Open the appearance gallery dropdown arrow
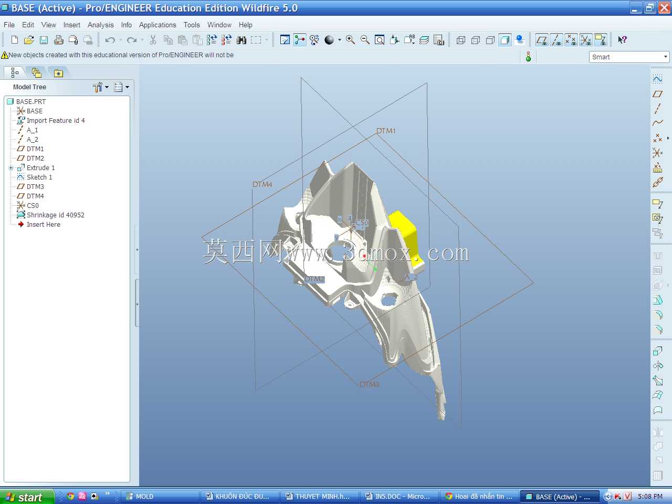 tap(339, 40)
